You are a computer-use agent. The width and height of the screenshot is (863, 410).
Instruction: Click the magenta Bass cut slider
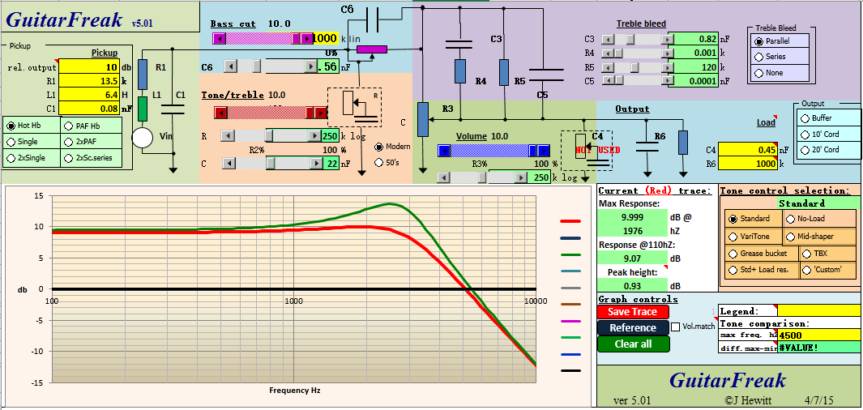pos(262,38)
